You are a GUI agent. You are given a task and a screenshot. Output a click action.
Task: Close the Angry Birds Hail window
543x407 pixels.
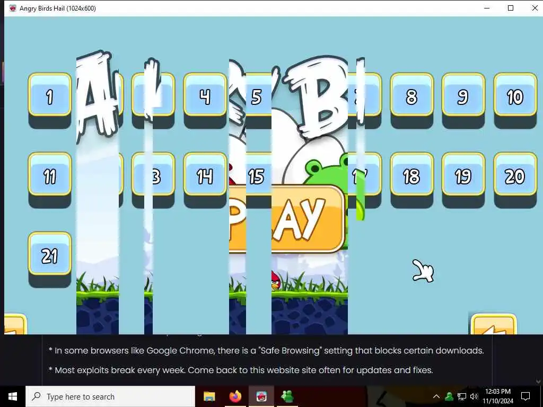535,8
